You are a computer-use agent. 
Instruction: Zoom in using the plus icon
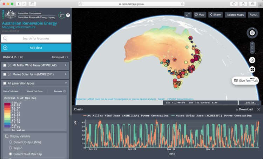[252, 44]
